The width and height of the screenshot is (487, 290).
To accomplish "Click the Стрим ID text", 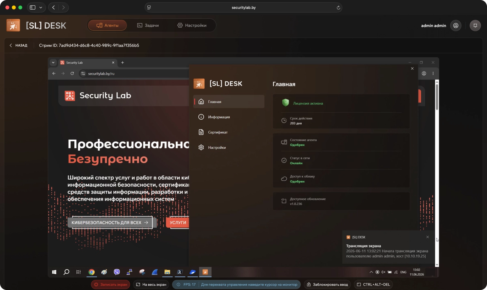I will point(89,45).
